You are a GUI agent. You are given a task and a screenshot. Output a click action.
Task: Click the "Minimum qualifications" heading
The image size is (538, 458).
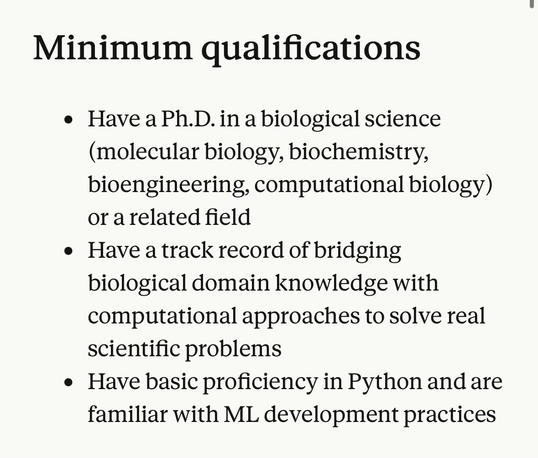click(x=227, y=49)
